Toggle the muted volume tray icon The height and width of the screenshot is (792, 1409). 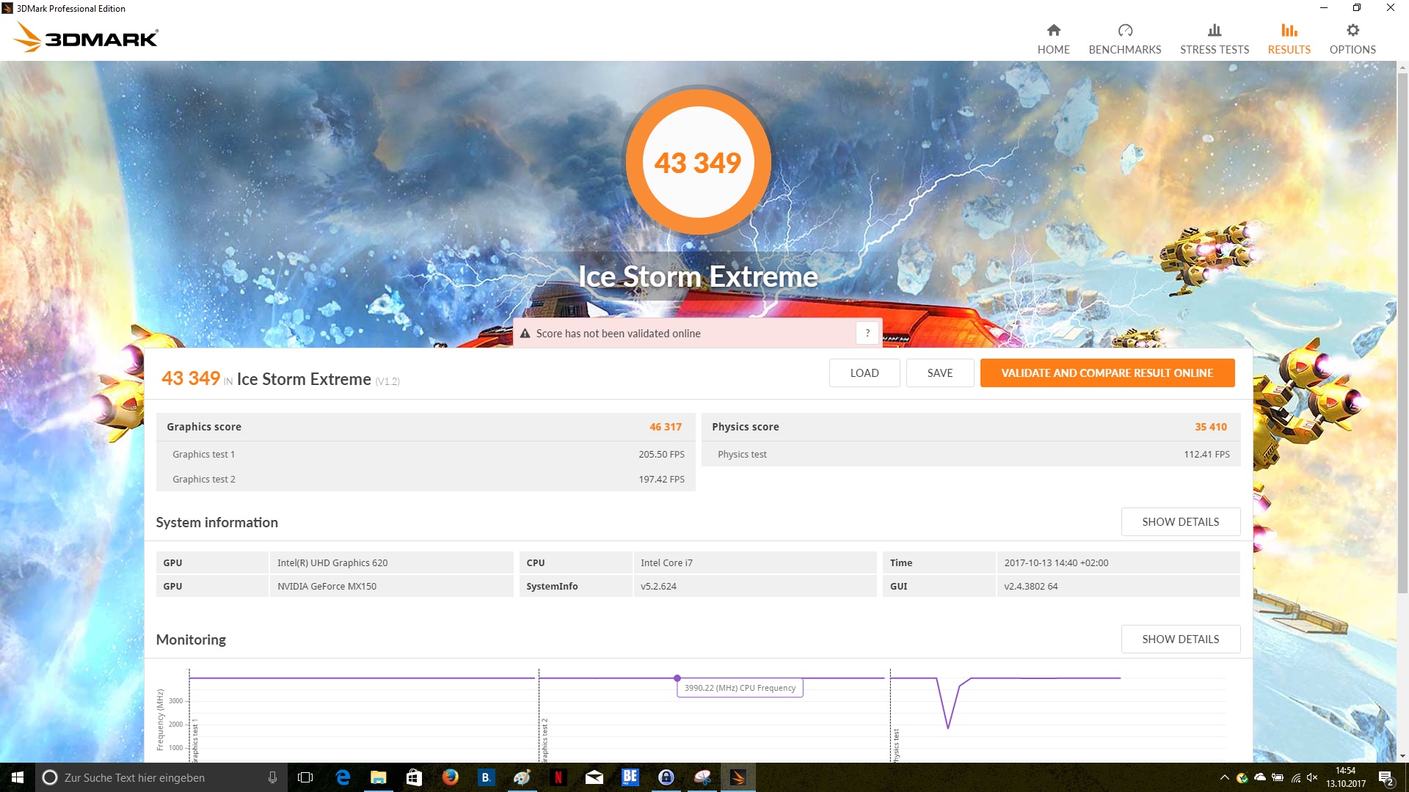[1312, 777]
